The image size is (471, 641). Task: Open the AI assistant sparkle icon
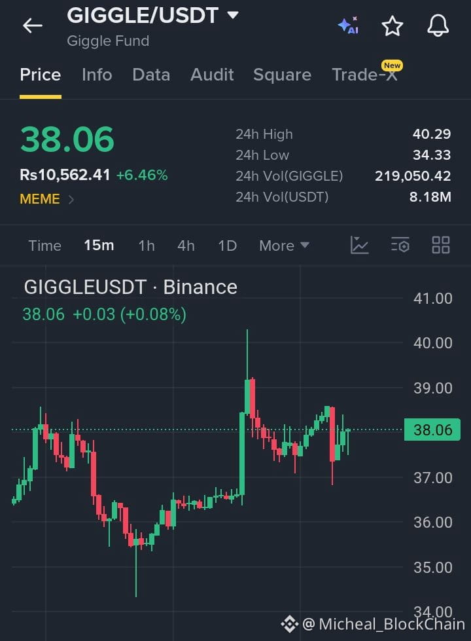point(349,26)
